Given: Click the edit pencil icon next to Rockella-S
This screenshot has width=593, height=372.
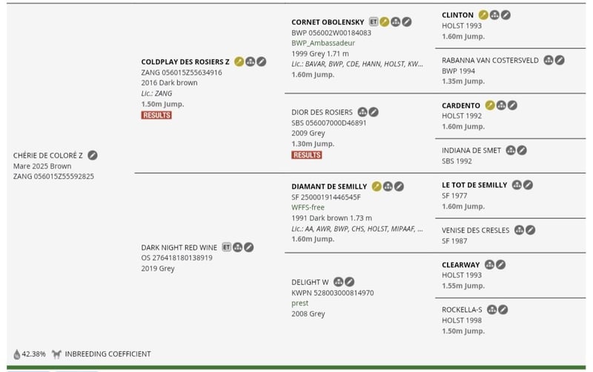Looking at the screenshot, I should 503,310.
